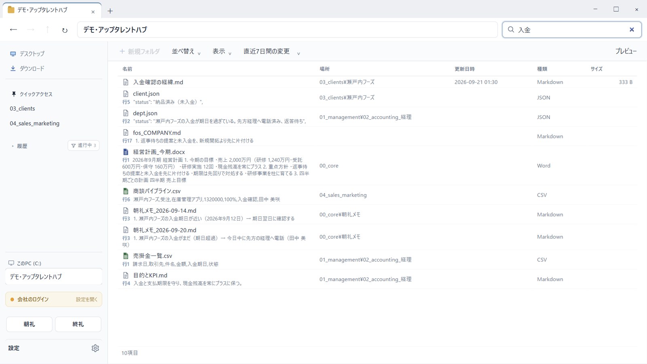This screenshot has width=647, height=364.
Task: Toggle the プレビュー pane
Action: (626, 51)
